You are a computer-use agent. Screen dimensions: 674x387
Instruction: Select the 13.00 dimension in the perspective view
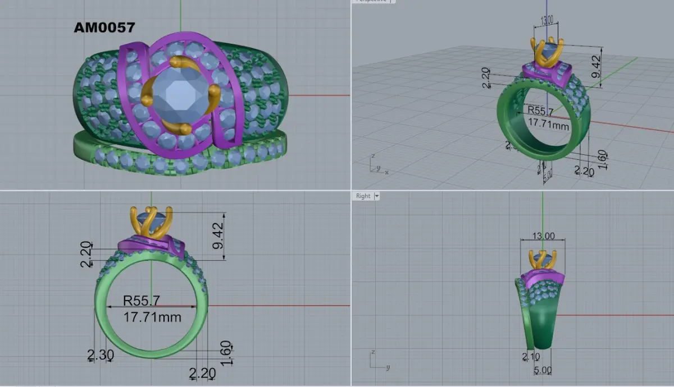pyautogui.click(x=547, y=20)
